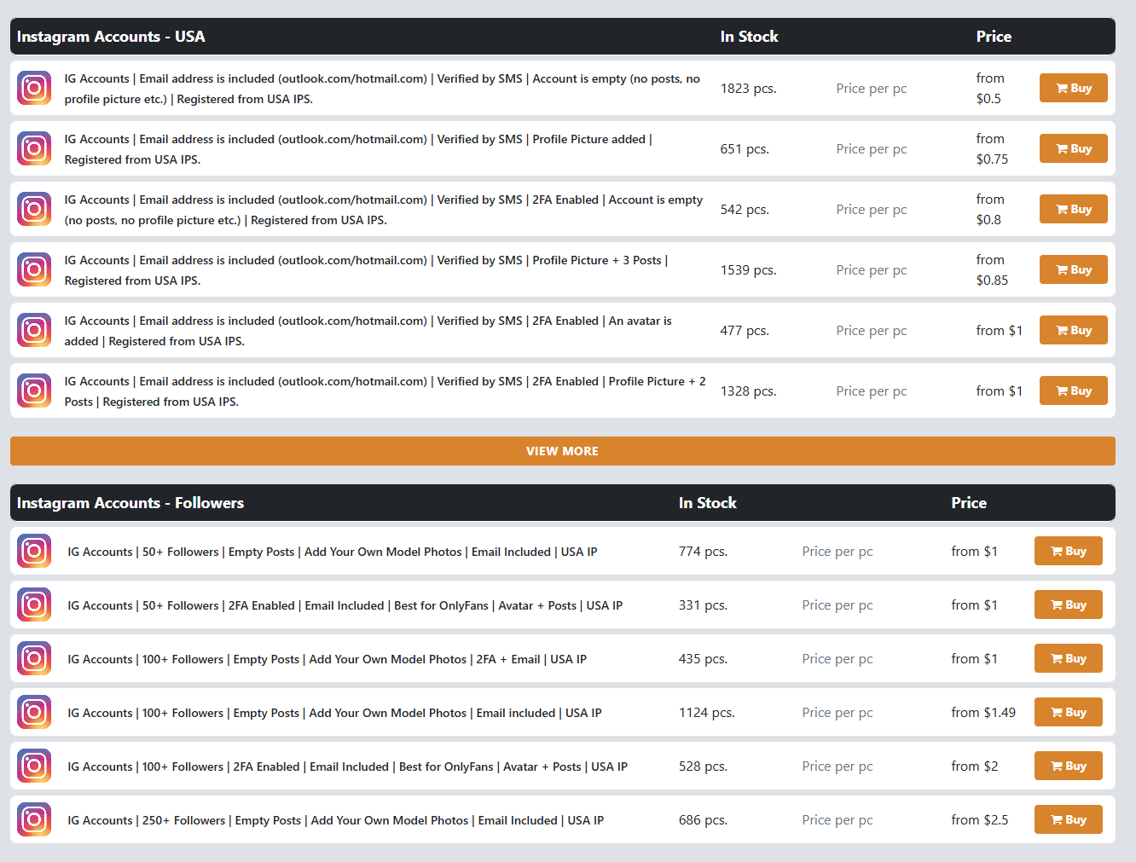Open the listing '2FA Enabled | Account is empty'
This screenshot has width=1136, height=862.
click(384, 210)
